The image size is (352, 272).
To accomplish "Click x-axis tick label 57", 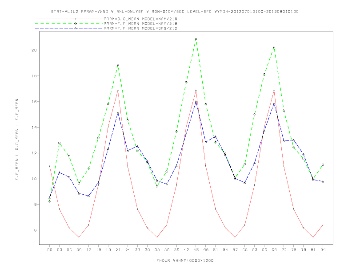I will pyautogui.click(x=235, y=250).
